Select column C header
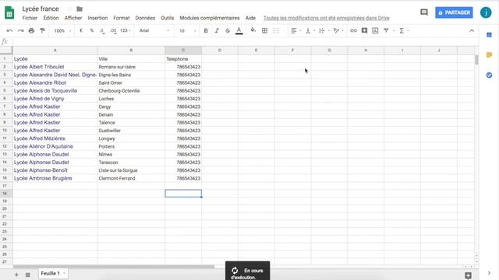The width and height of the screenshot is (499, 280). pos(183,50)
